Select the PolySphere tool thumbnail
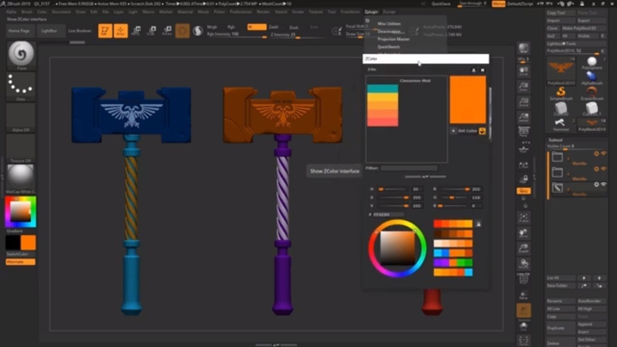Screen dimensions: 617x347 point(592,63)
